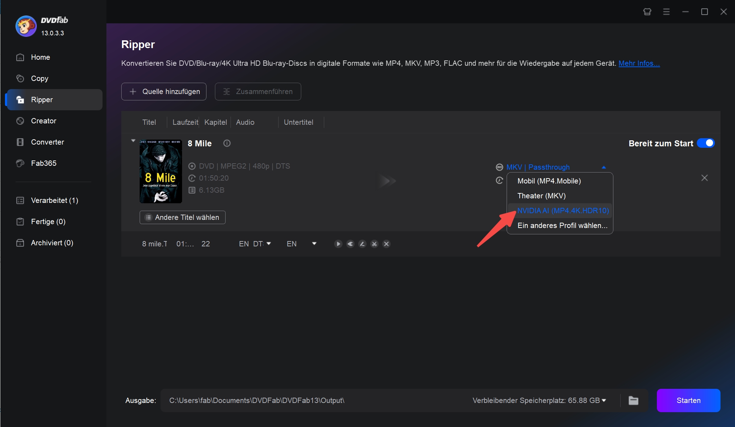Click the Untertitel column header
The height and width of the screenshot is (427, 735).
point(298,122)
